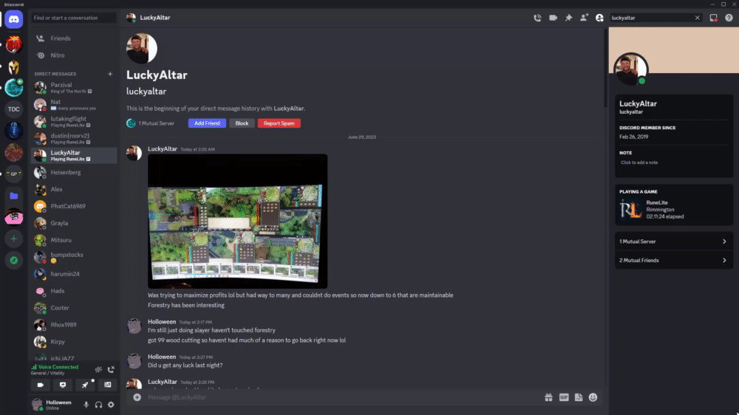Deafen with the headphones icon
This screenshot has width=739, height=415.
98,405
